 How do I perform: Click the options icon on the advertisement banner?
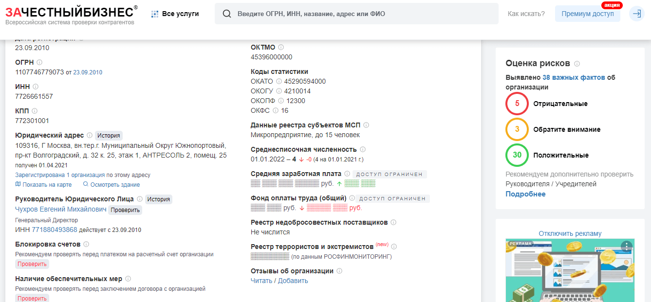[x=627, y=247]
